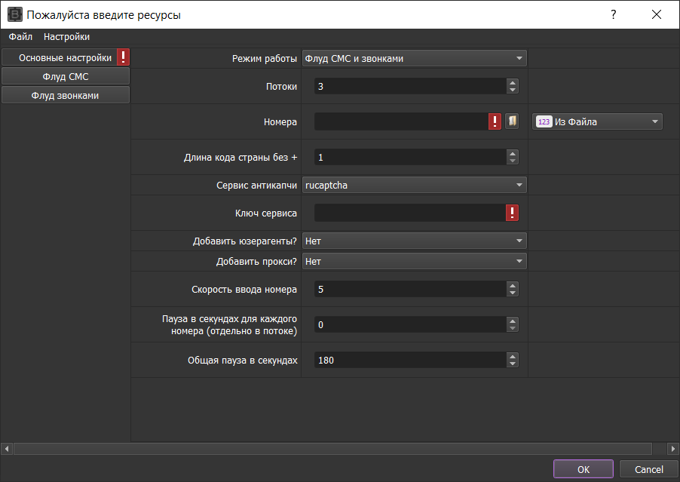Image resolution: width=680 pixels, height=482 pixels.
Task: Click the file browse icon beside Номера field
Action: click(x=512, y=121)
